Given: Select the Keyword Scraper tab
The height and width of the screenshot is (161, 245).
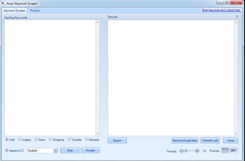Looking at the screenshot, I should (15, 11).
